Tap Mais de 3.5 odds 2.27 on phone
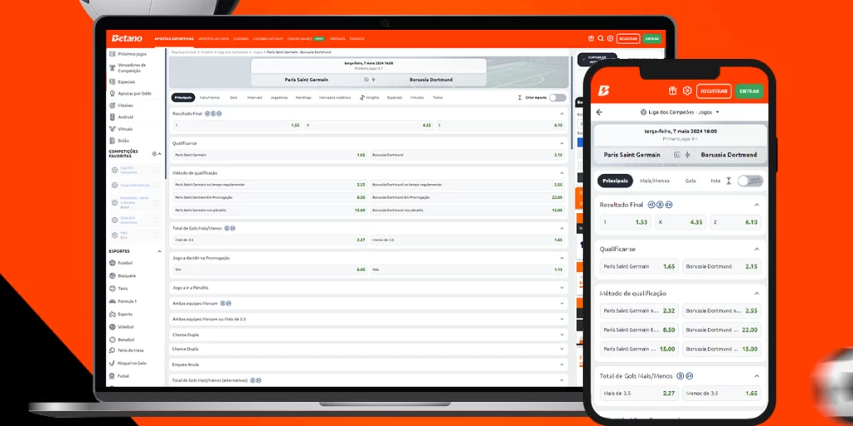Screen dimensions: 853x426 (x=639, y=393)
